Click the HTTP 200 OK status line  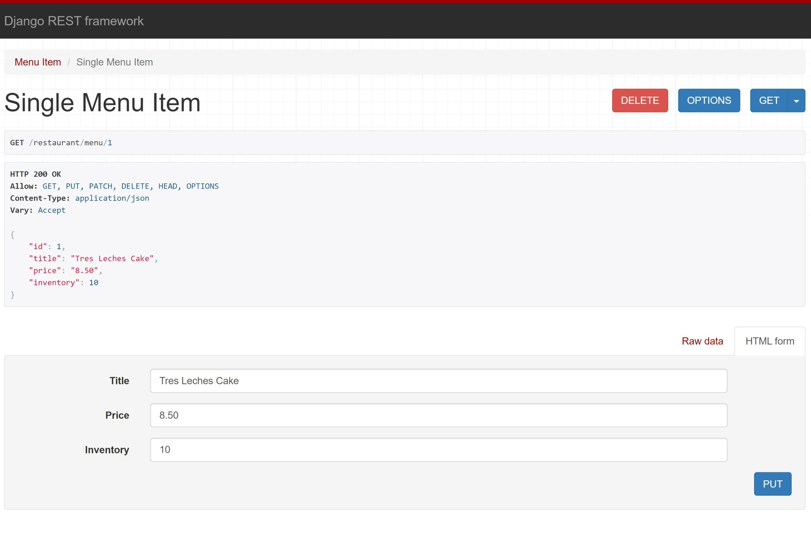coord(36,174)
